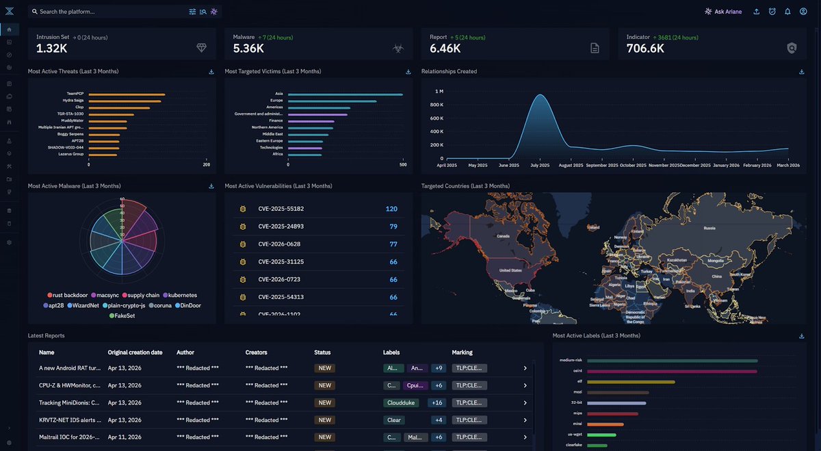Open Arsenal layers icon in sidebar

click(9, 154)
